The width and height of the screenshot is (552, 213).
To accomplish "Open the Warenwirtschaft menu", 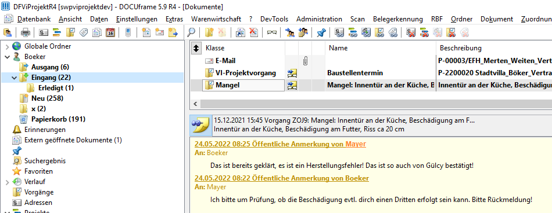I will click(216, 19).
